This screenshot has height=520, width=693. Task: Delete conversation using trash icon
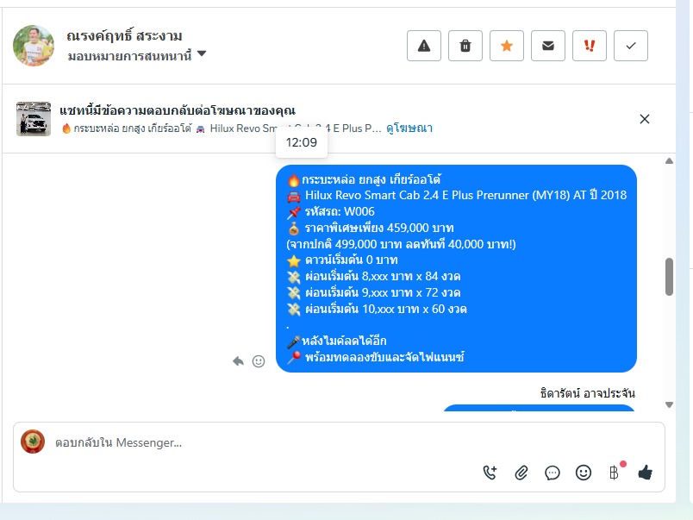(x=465, y=46)
